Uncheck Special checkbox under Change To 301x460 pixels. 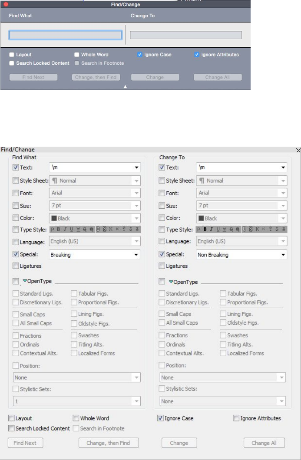(x=162, y=254)
